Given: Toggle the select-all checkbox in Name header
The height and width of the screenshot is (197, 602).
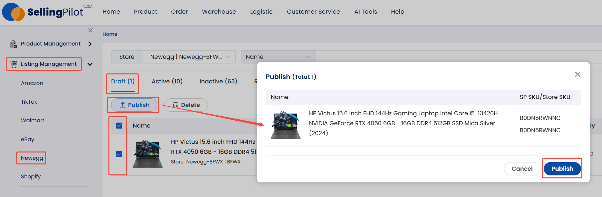Looking at the screenshot, I should coord(119,126).
